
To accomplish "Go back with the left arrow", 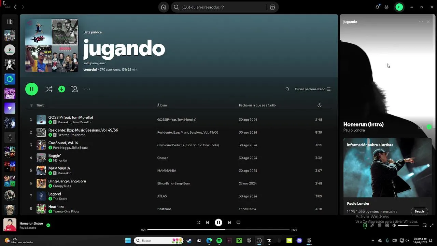I will [15, 7].
